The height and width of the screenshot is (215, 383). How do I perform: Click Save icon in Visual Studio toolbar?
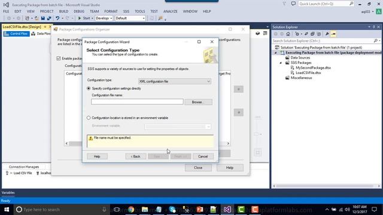43,19
